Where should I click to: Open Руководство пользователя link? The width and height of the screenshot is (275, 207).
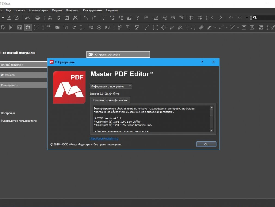(x=19, y=121)
